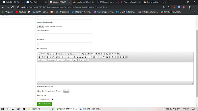The image size is (198, 111).
Task: Open the Special Character omega icon
Action: coord(121,57)
